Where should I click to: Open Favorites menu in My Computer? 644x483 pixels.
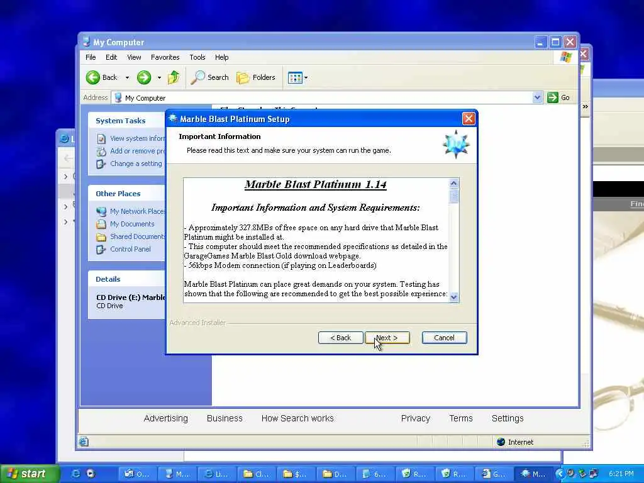point(165,57)
